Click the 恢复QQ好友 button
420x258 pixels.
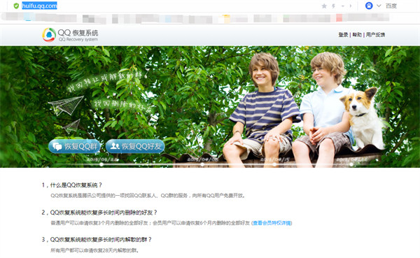point(135,146)
